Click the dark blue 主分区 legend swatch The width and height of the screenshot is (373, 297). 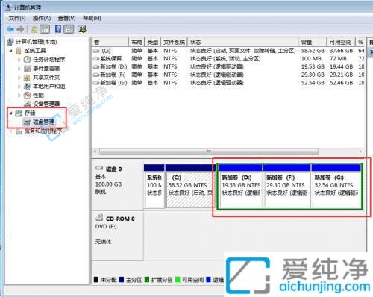(x=122, y=280)
